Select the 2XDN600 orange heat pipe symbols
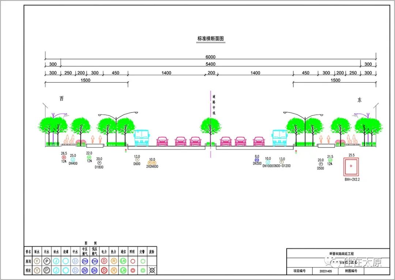 [152, 163]
